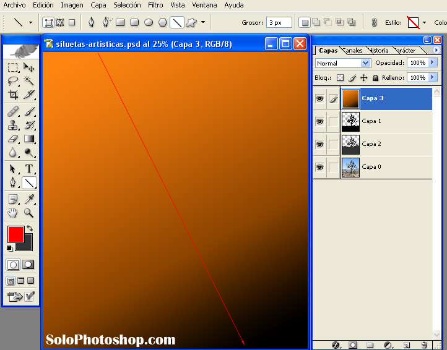The image size is (447, 350).
Task: Select the Magic Wand tool
Action: 29,81
